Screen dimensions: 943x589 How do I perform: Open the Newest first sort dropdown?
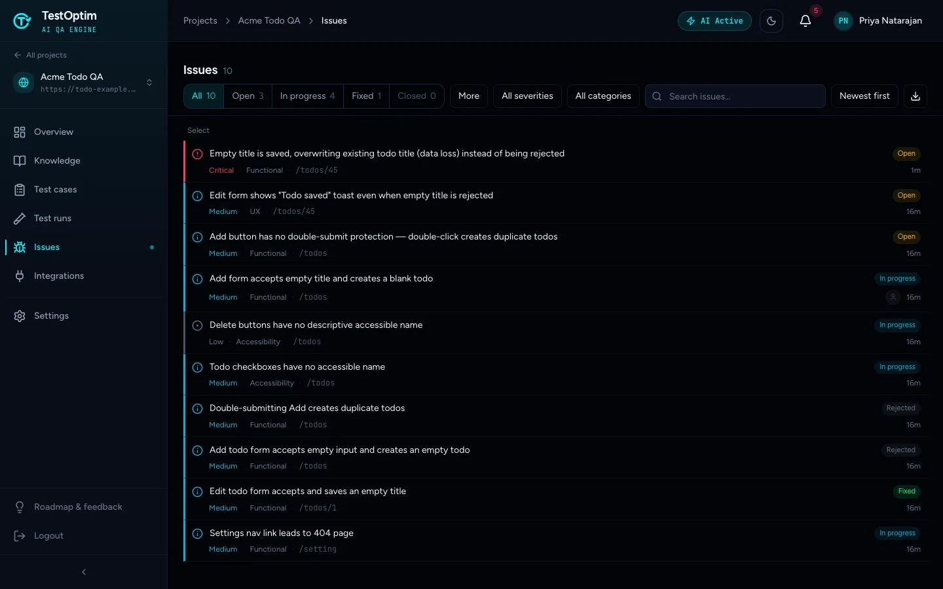tap(864, 96)
